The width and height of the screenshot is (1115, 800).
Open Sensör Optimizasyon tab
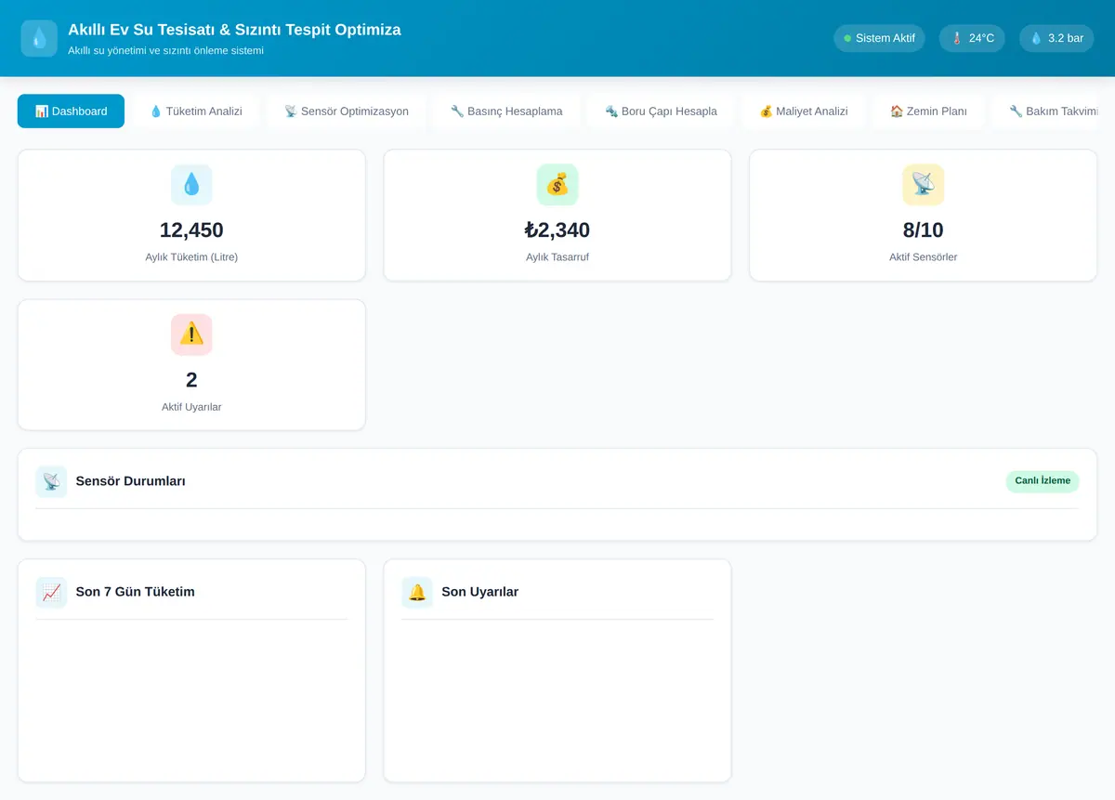point(347,111)
